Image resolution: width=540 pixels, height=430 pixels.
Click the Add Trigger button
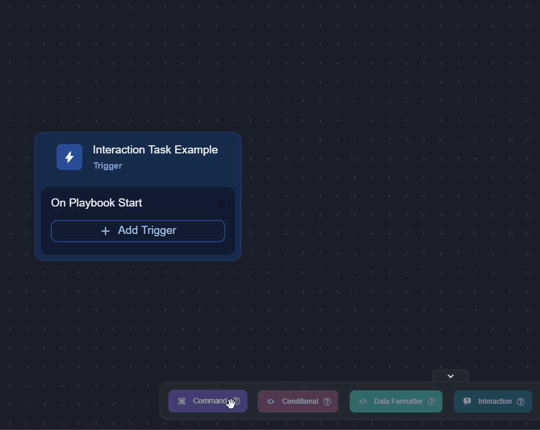(x=138, y=230)
